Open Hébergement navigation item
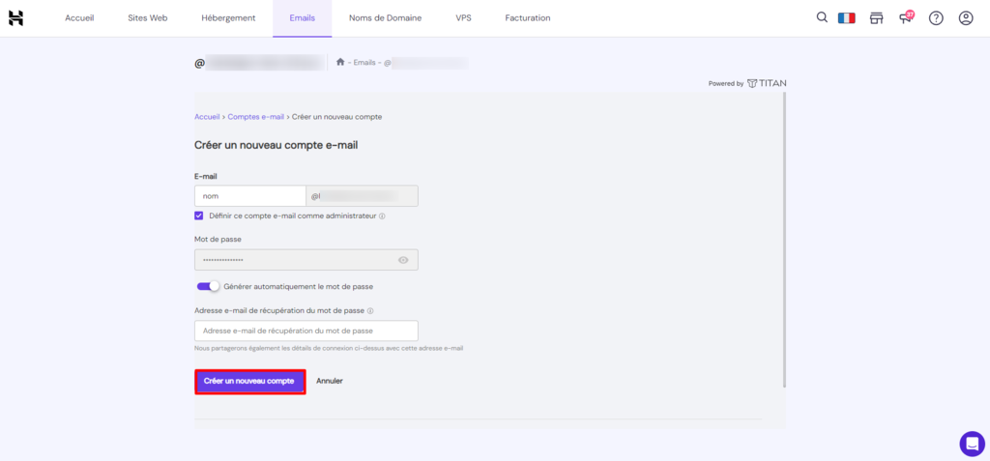This screenshot has width=990, height=461. coord(228,18)
